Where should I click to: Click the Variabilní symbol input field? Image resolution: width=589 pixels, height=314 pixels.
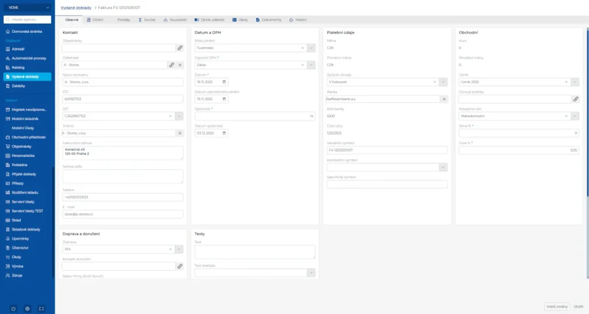coord(387,150)
